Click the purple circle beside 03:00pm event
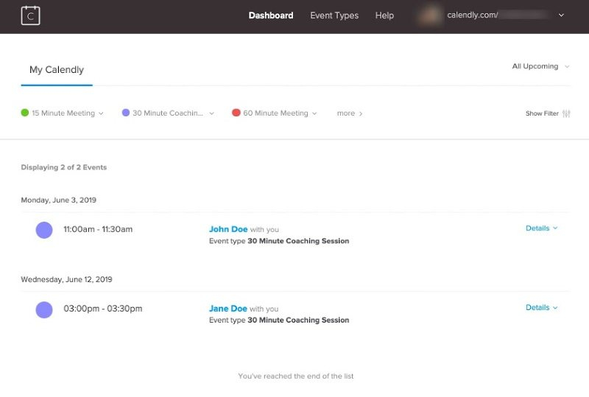 pos(44,309)
